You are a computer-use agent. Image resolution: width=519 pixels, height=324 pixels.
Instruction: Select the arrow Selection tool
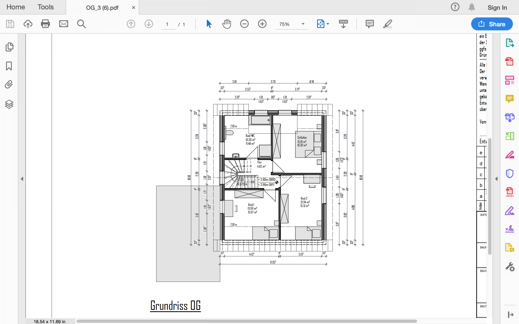tap(209, 24)
